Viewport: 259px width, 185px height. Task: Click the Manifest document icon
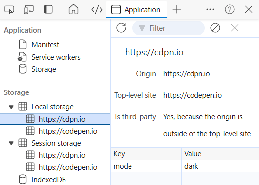click(x=23, y=44)
